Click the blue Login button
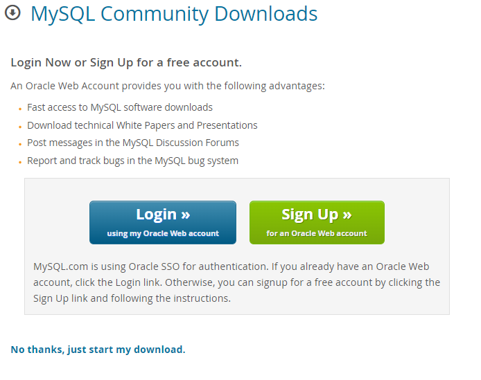Screen dimensions: 481x380 pyautogui.click(x=163, y=222)
